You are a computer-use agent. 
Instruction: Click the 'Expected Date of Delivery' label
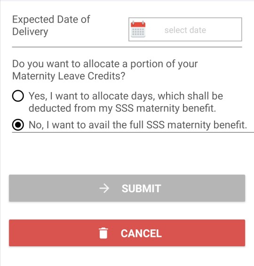(x=51, y=25)
